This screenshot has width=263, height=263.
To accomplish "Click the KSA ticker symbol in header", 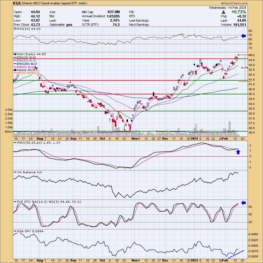I will point(17,3).
